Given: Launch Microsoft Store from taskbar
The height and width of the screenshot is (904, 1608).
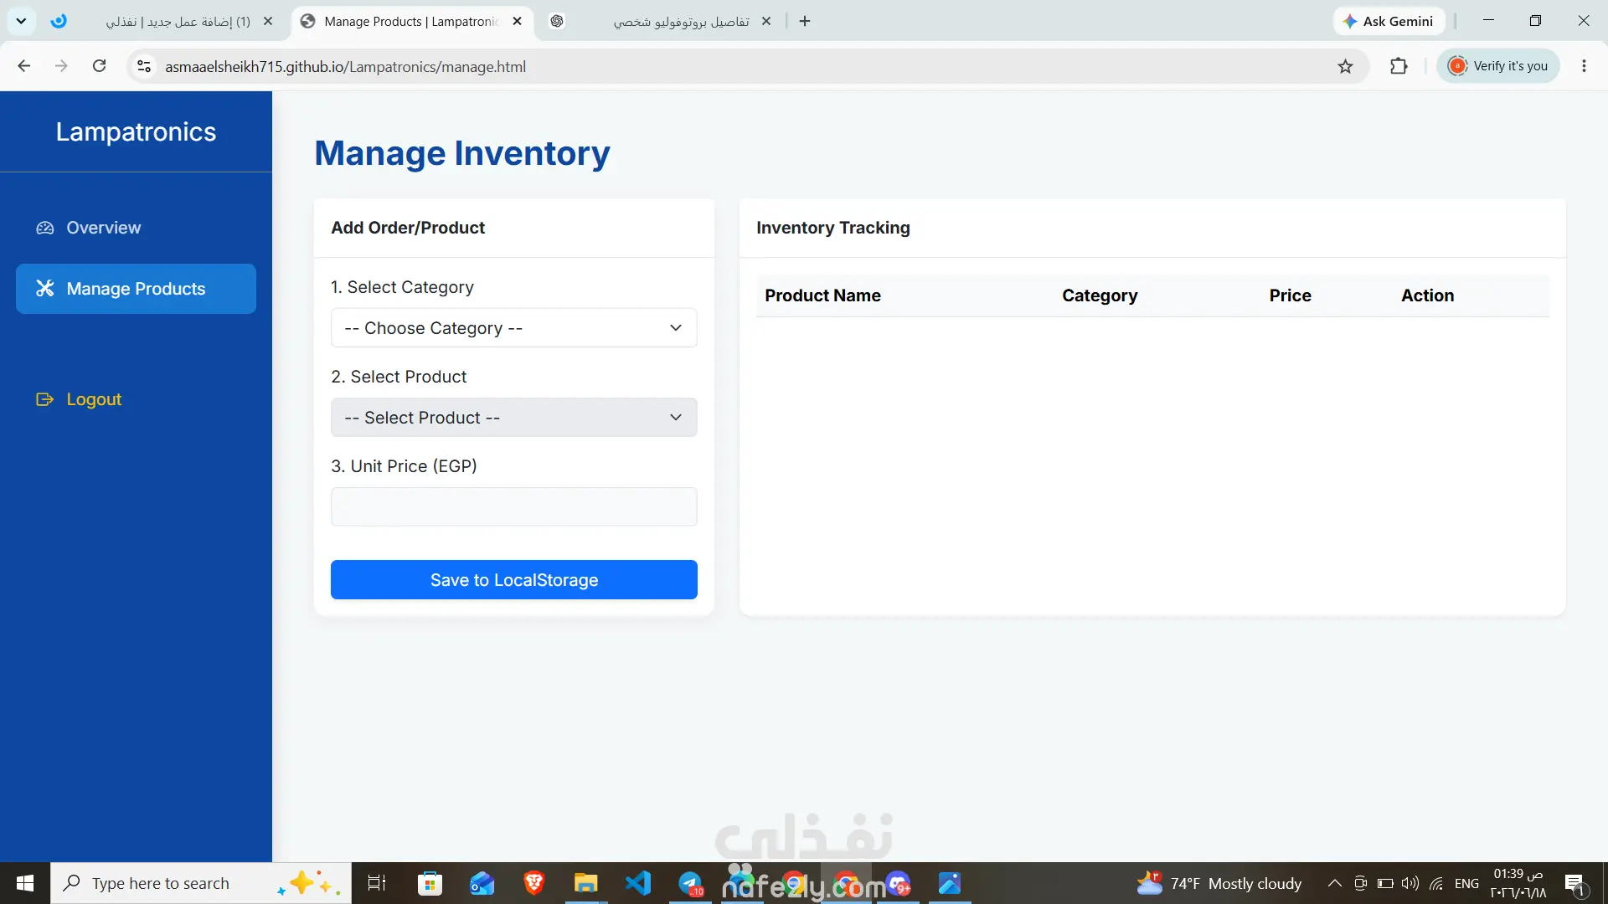Looking at the screenshot, I should [x=430, y=883].
